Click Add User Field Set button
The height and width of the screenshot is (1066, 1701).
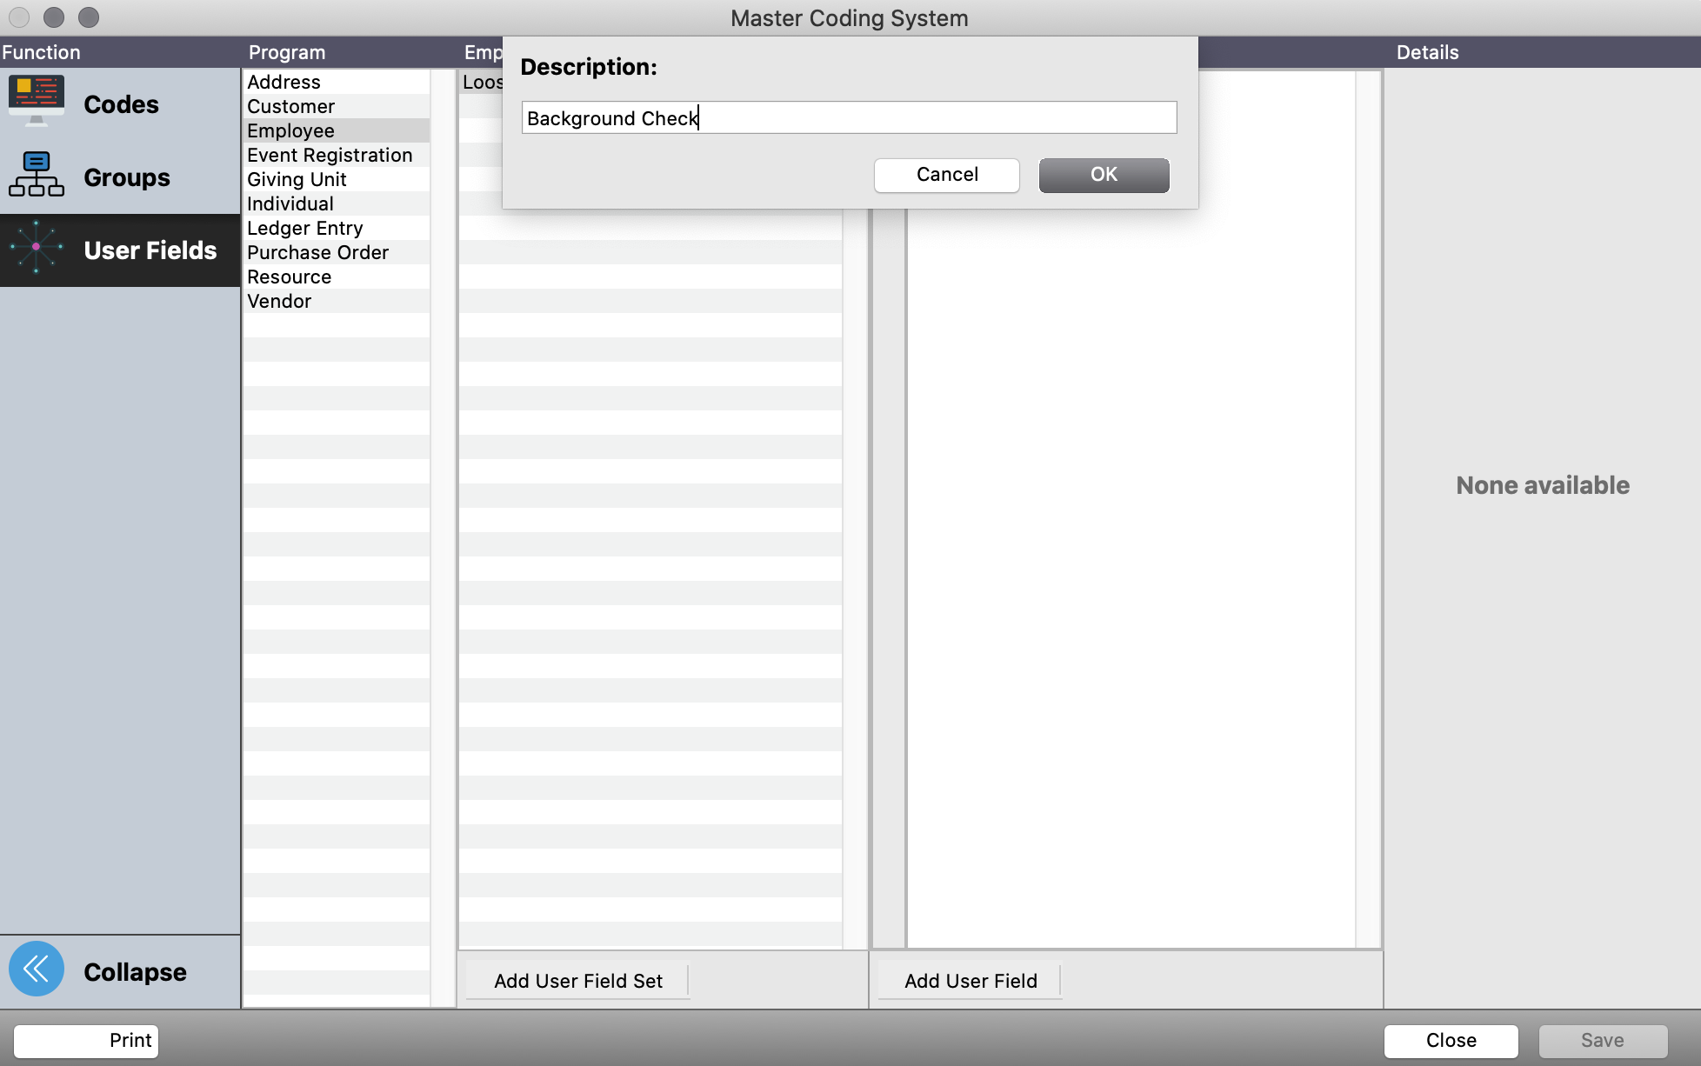(x=577, y=981)
